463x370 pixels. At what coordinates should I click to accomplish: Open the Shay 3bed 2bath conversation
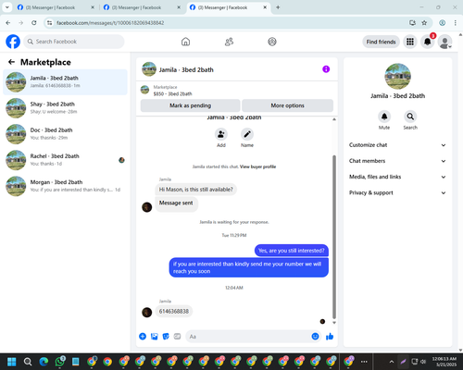(65, 108)
